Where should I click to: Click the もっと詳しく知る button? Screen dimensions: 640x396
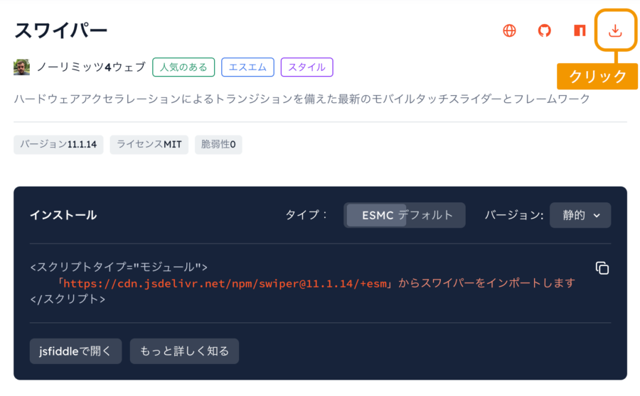pos(184,351)
